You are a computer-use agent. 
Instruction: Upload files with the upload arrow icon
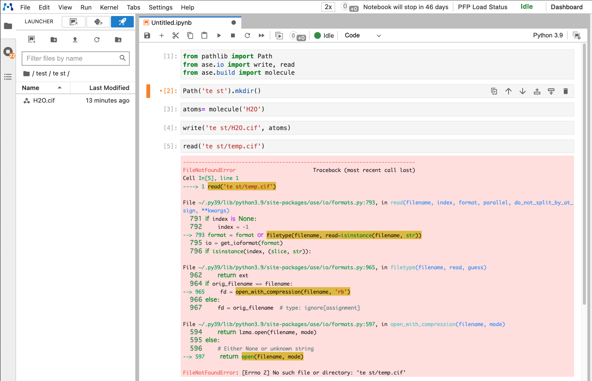pyautogui.click(x=75, y=40)
